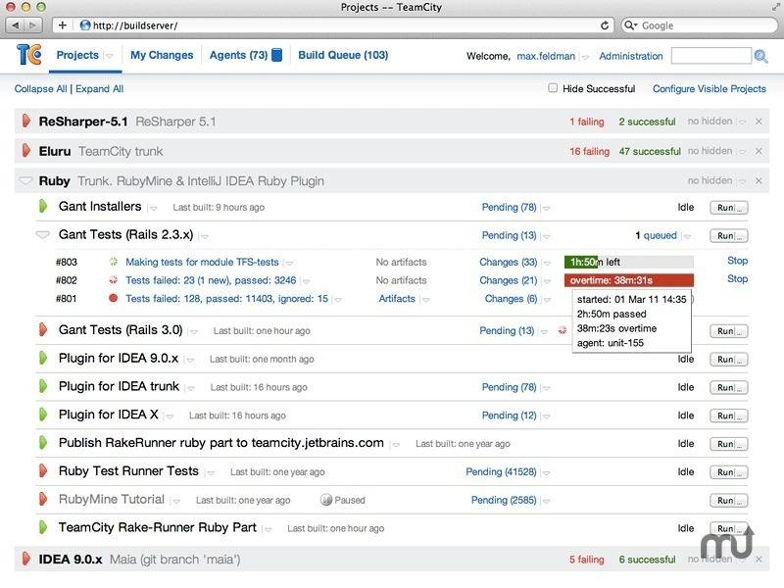Collapse Gant Tests (Rails 2.3.x) builds
This screenshot has width=784, height=588.
pos(43,234)
